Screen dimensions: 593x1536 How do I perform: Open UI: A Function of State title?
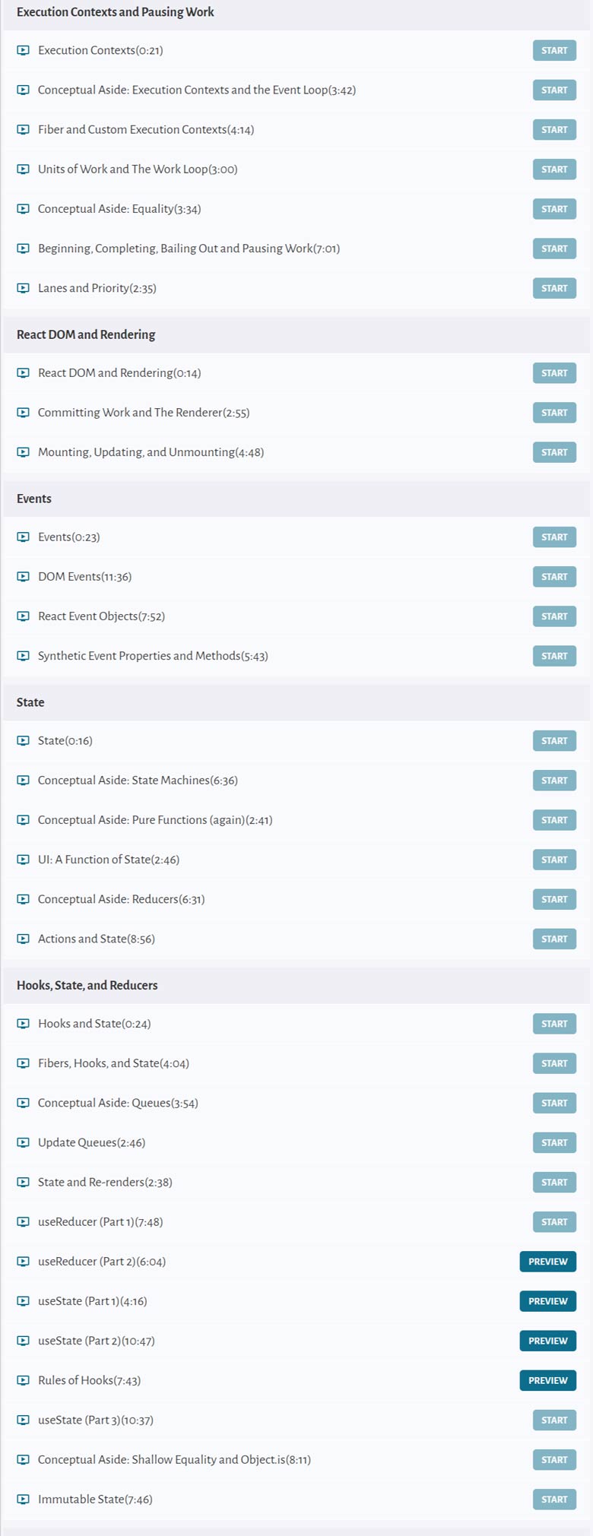109,860
